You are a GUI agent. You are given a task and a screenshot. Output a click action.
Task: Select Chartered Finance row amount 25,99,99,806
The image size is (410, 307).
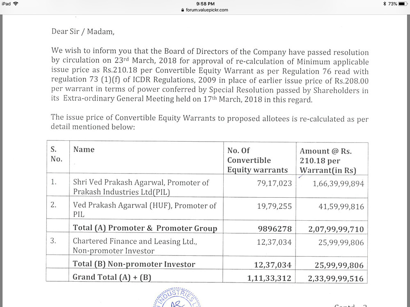tap(341, 243)
